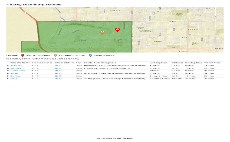230x142 pixels.
Task: Click the red subject property house marker
Action: tap(117, 30)
